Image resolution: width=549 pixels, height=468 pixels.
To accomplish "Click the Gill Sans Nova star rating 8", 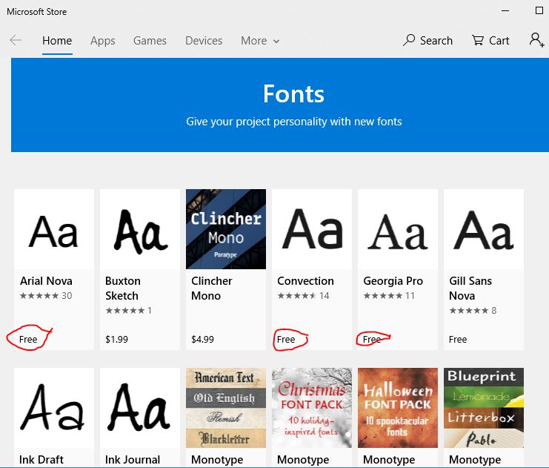I will [473, 311].
